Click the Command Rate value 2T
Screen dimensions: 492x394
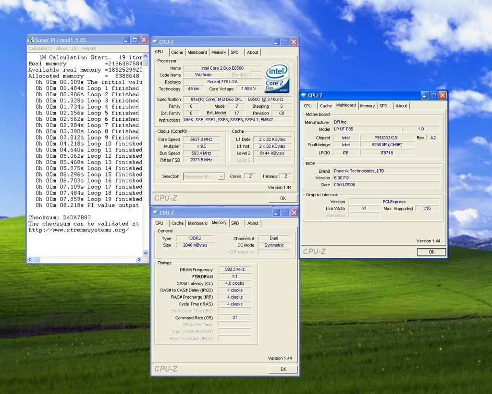(234, 318)
